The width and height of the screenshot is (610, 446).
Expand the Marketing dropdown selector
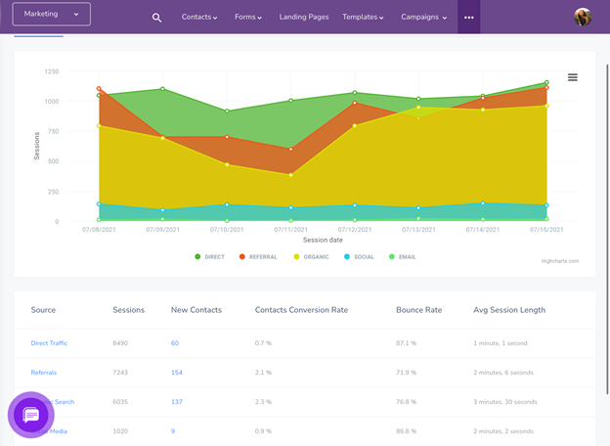[x=51, y=14]
